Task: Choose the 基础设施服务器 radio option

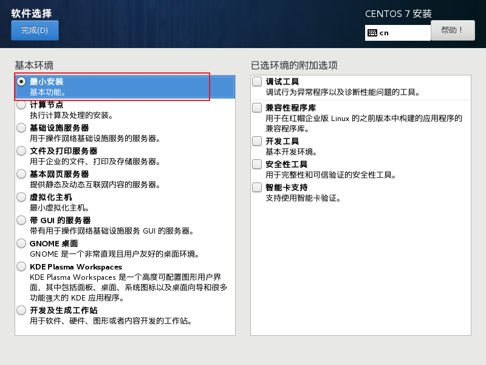Action: (x=21, y=128)
